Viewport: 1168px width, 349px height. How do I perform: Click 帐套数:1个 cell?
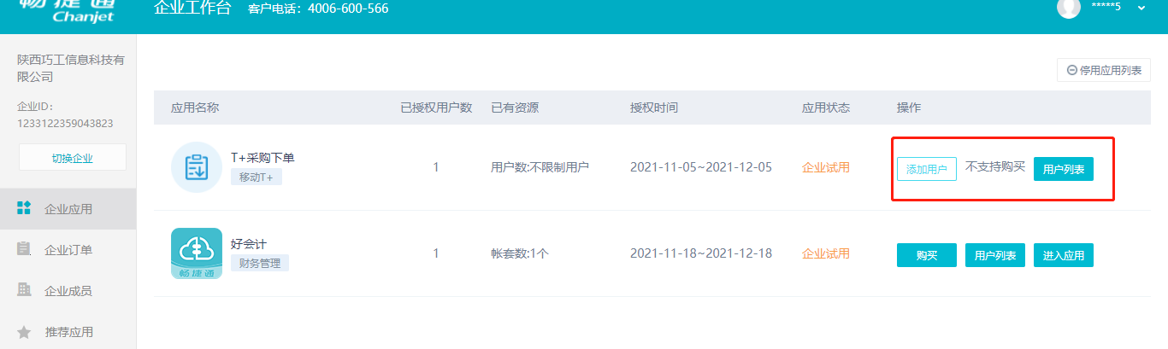click(520, 253)
